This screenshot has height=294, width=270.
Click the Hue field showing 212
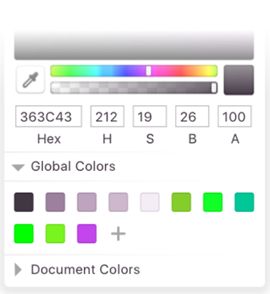click(x=107, y=116)
